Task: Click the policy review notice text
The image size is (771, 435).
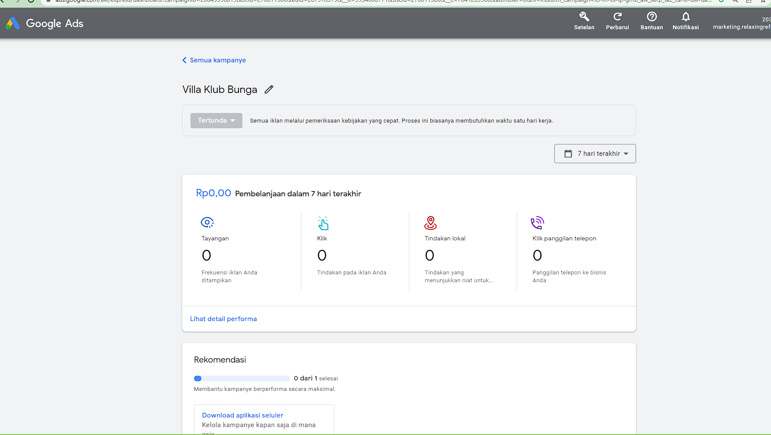Action: 401,121
